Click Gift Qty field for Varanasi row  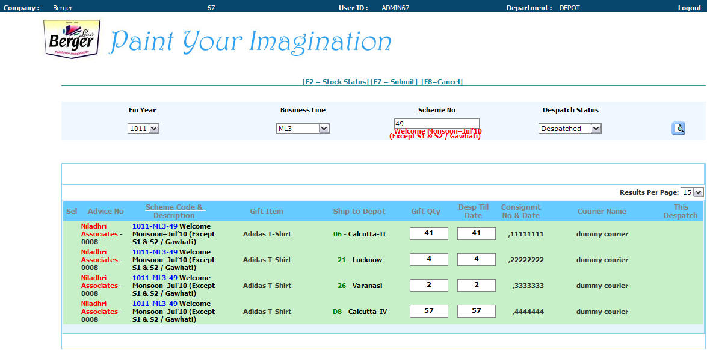[x=429, y=285]
